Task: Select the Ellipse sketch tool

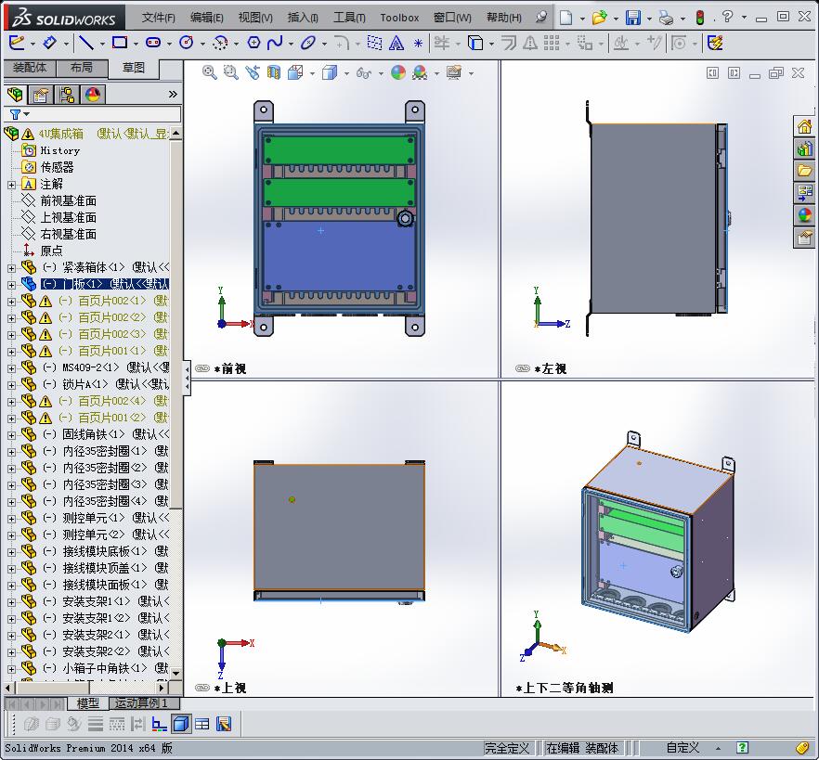Action: (308, 43)
